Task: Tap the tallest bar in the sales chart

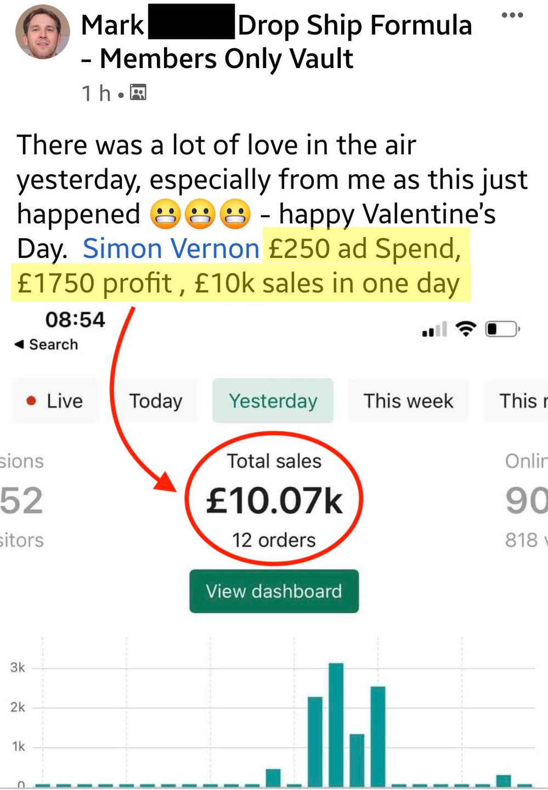Action: click(x=336, y=724)
